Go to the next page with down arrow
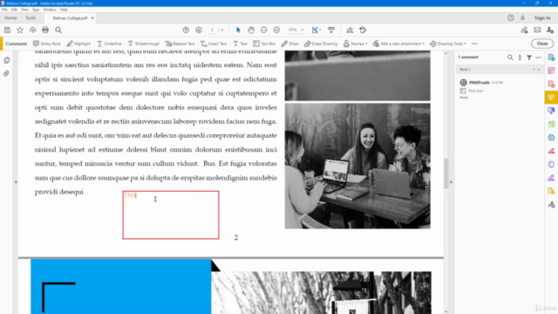The image size is (558, 314). pyautogui.click(x=199, y=31)
